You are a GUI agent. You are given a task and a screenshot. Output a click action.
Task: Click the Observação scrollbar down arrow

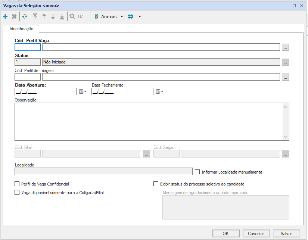pos(286,137)
